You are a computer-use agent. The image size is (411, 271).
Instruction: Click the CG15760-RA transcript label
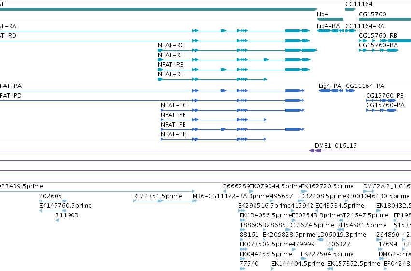(x=379, y=45)
